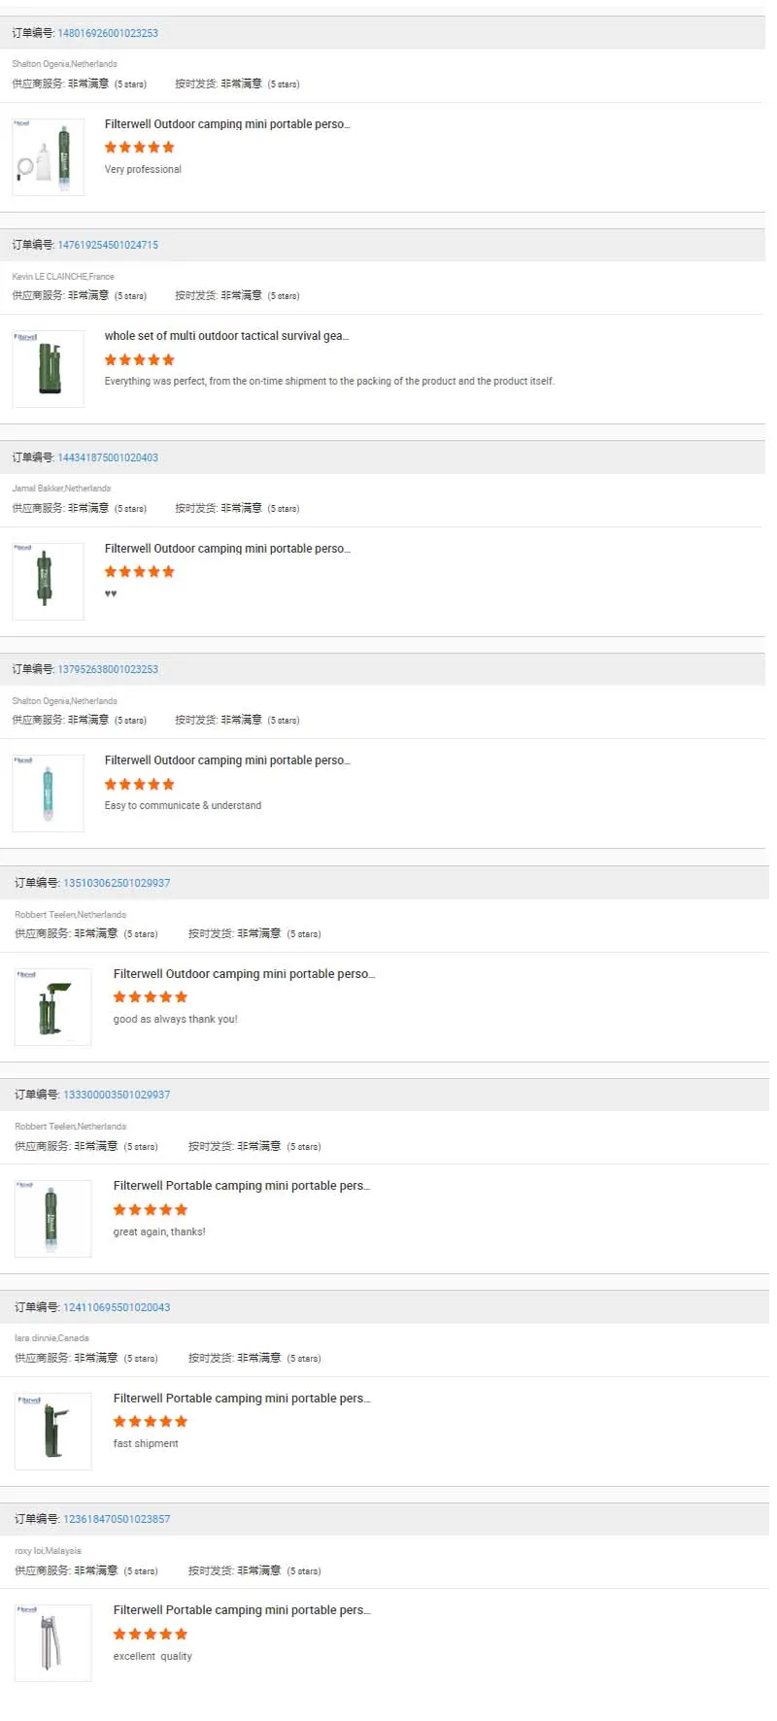Open order number 133300003501029937 link
The image size is (777, 1721).
pyautogui.click(x=117, y=1095)
